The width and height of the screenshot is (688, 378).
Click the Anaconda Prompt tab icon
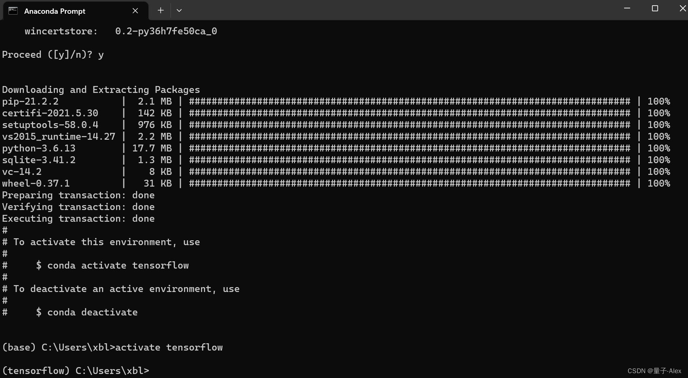pos(13,11)
